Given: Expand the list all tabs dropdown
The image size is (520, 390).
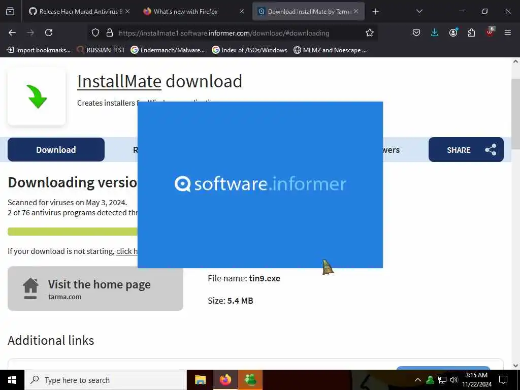Looking at the screenshot, I should pos(419,11).
